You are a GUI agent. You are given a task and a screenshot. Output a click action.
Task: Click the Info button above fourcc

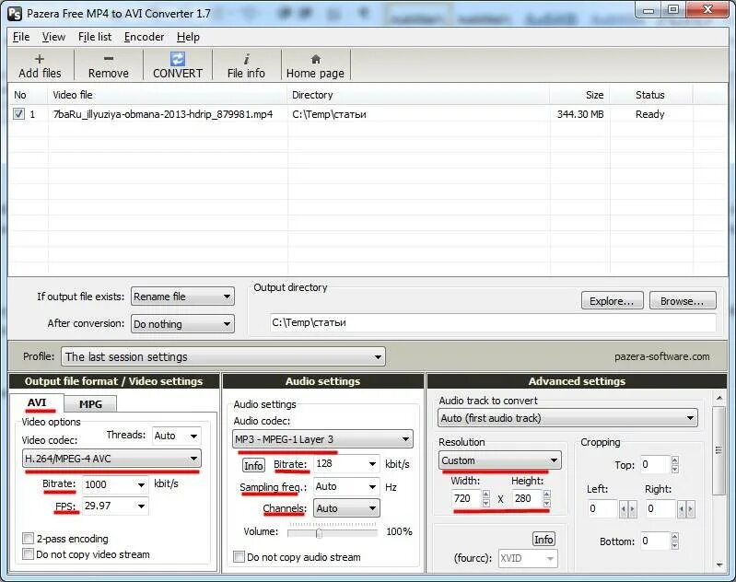coord(543,540)
